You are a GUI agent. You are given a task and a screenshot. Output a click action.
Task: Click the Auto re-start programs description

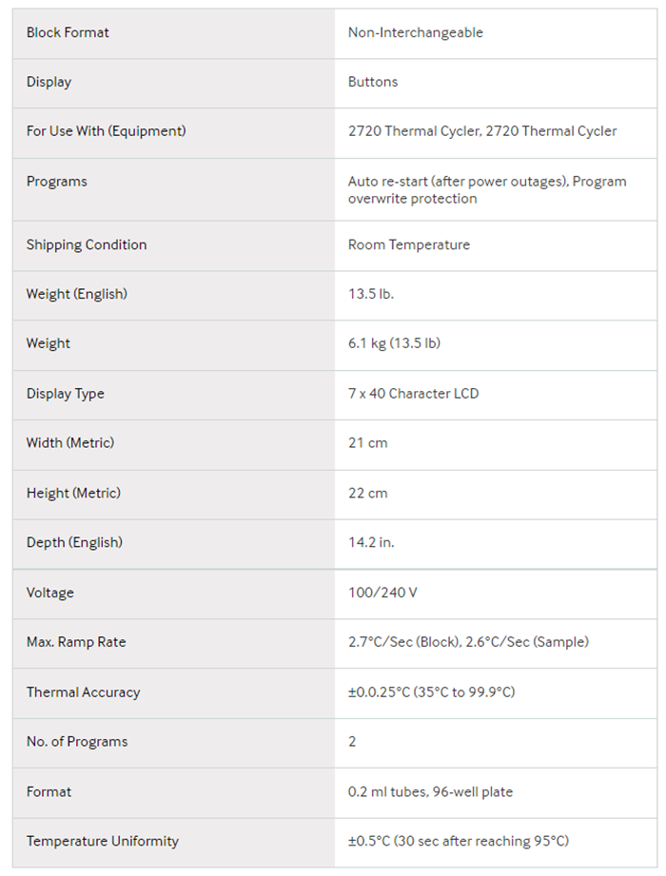click(486, 189)
